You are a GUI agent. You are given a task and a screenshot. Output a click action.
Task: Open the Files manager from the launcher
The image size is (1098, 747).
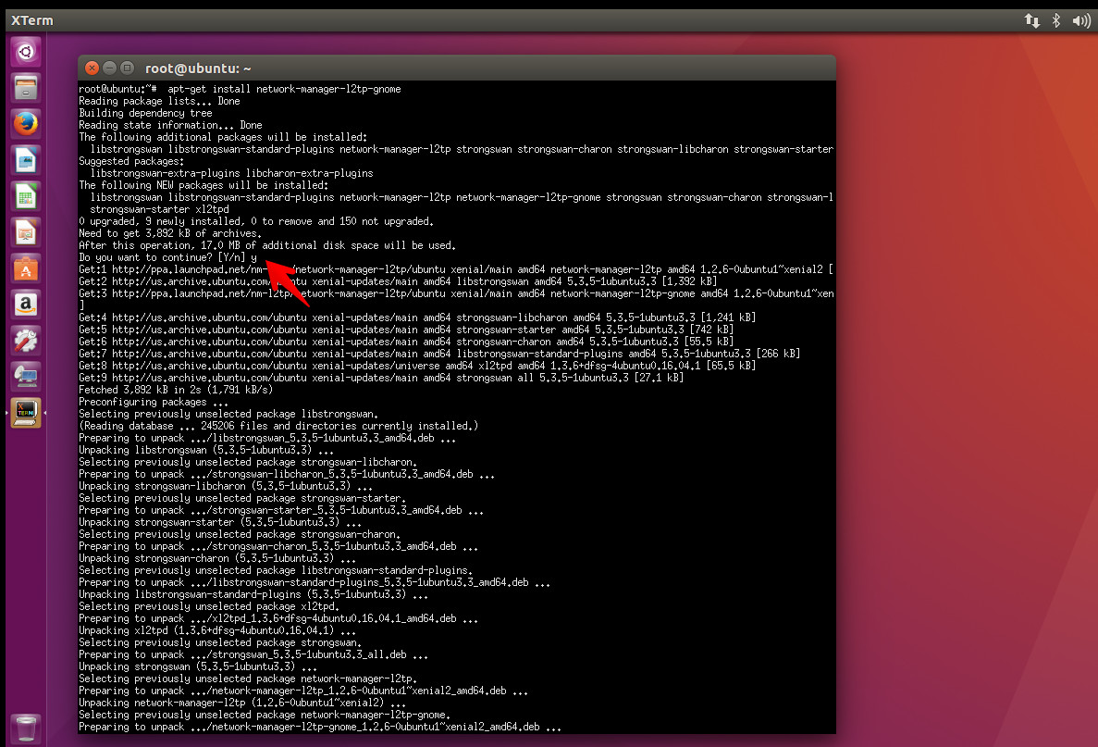pyautogui.click(x=26, y=88)
